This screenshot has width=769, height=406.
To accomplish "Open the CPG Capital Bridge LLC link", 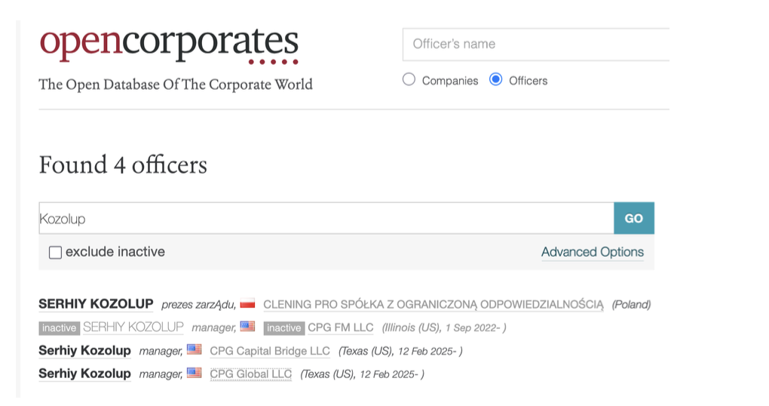I will (x=269, y=351).
